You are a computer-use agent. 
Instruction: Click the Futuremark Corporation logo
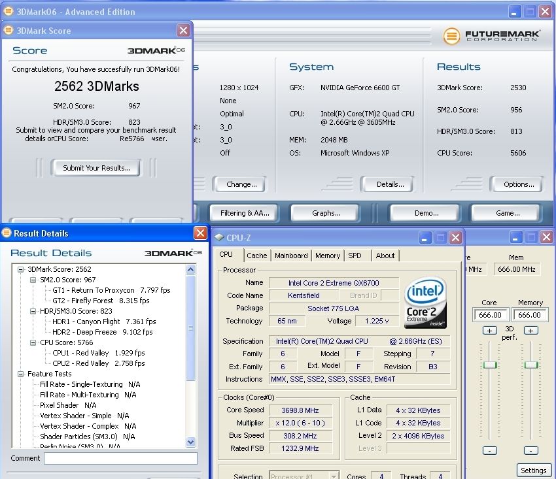491,36
